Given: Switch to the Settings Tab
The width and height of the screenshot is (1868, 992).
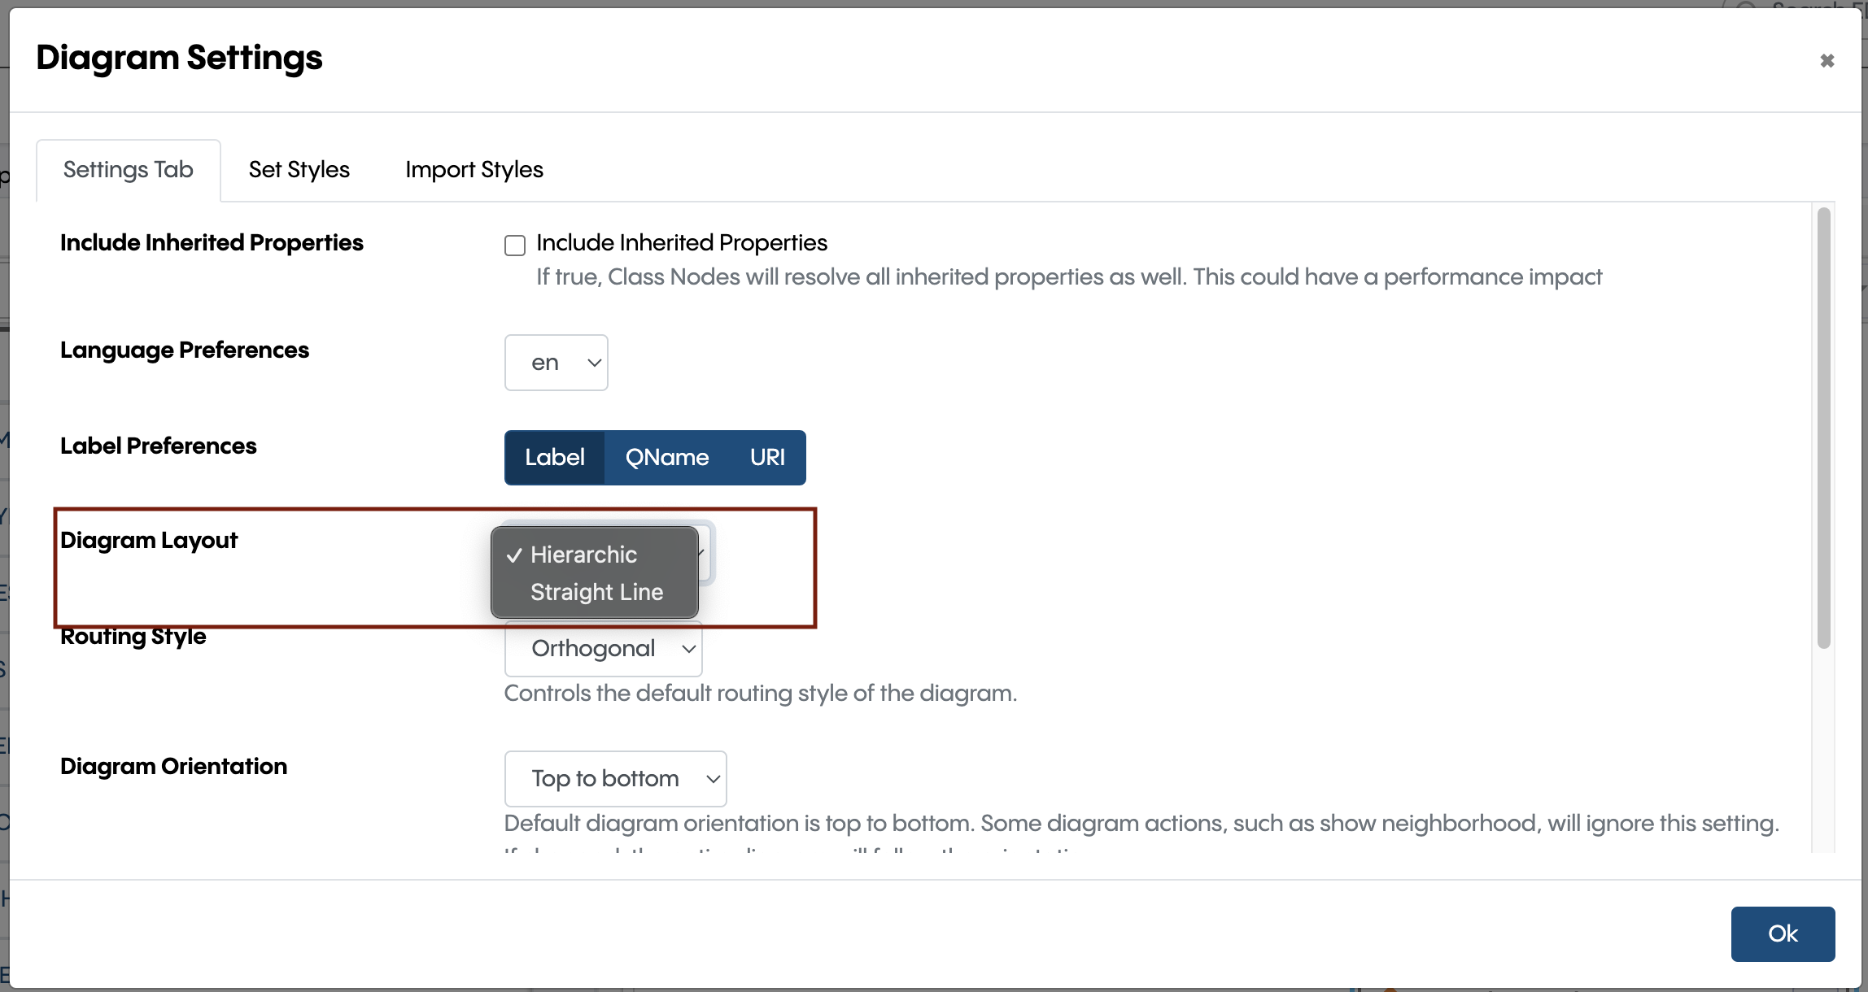Looking at the screenshot, I should (129, 169).
